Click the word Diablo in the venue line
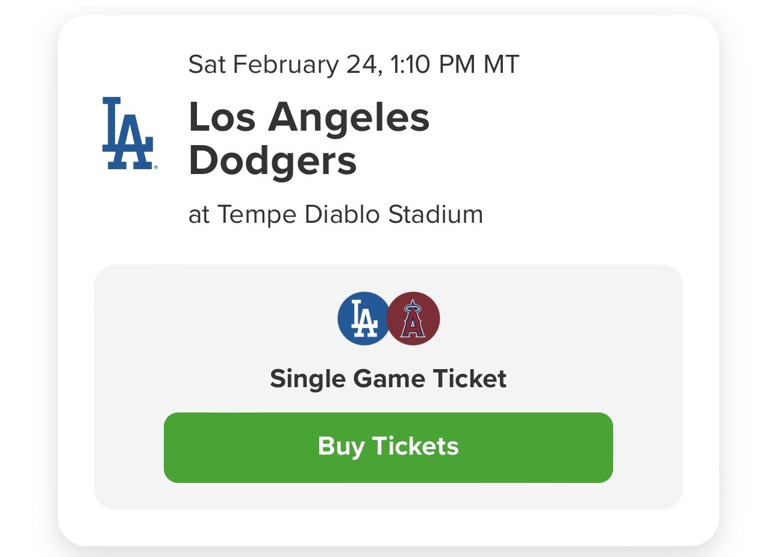Screen dimensions: 777x557 (x=342, y=214)
